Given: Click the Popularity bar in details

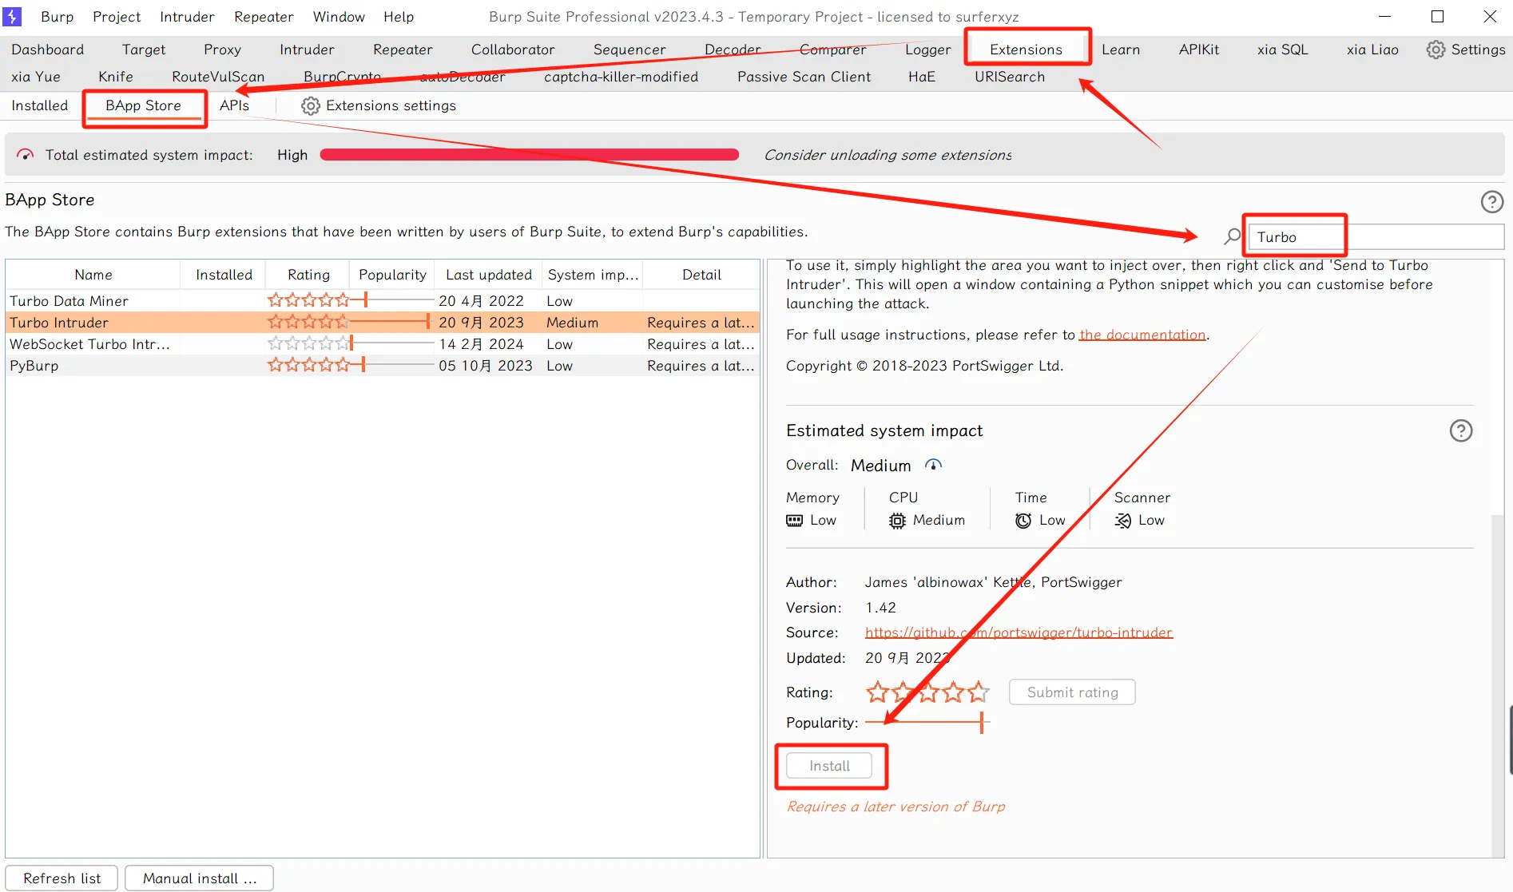Looking at the screenshot, I should click(x=927, y=723).
